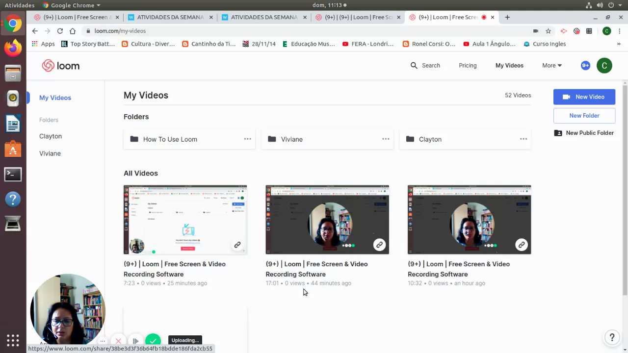
Task: Copy link of the 7:23 video
Action: [x=237, y=245]
